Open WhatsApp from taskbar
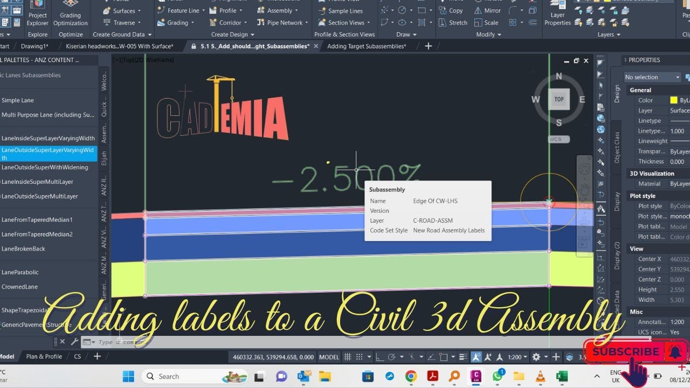This screenshot has width=690, height=388. pos(497,376)
